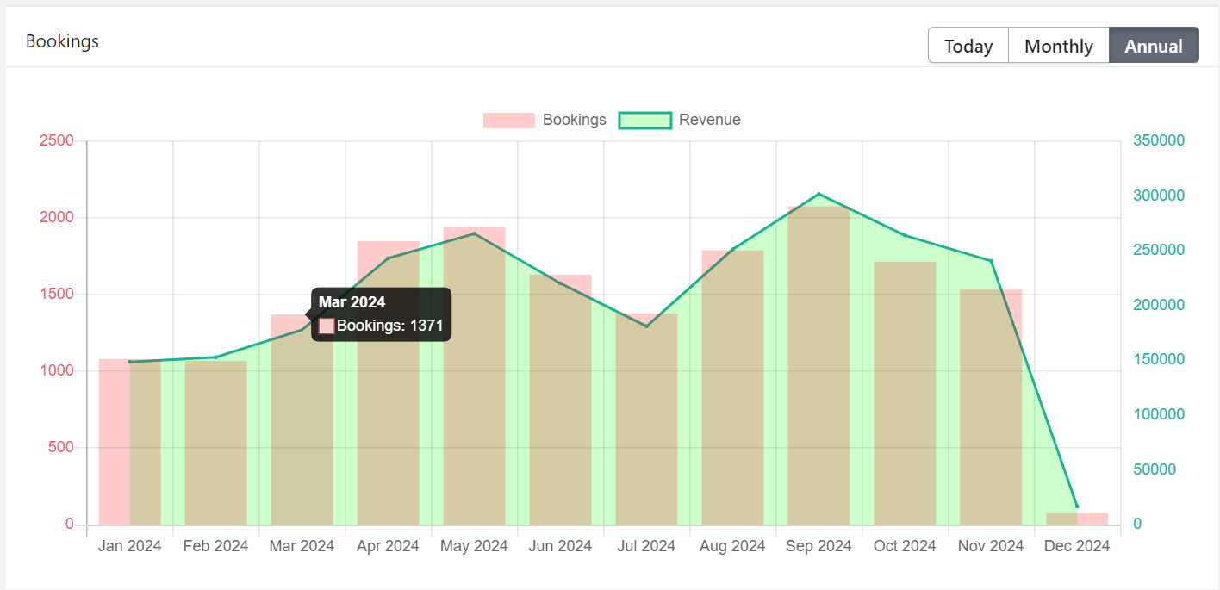Toggle the pink Bookings legend swatch
This screenshot has width=1220, height=590.
point(509,120)
